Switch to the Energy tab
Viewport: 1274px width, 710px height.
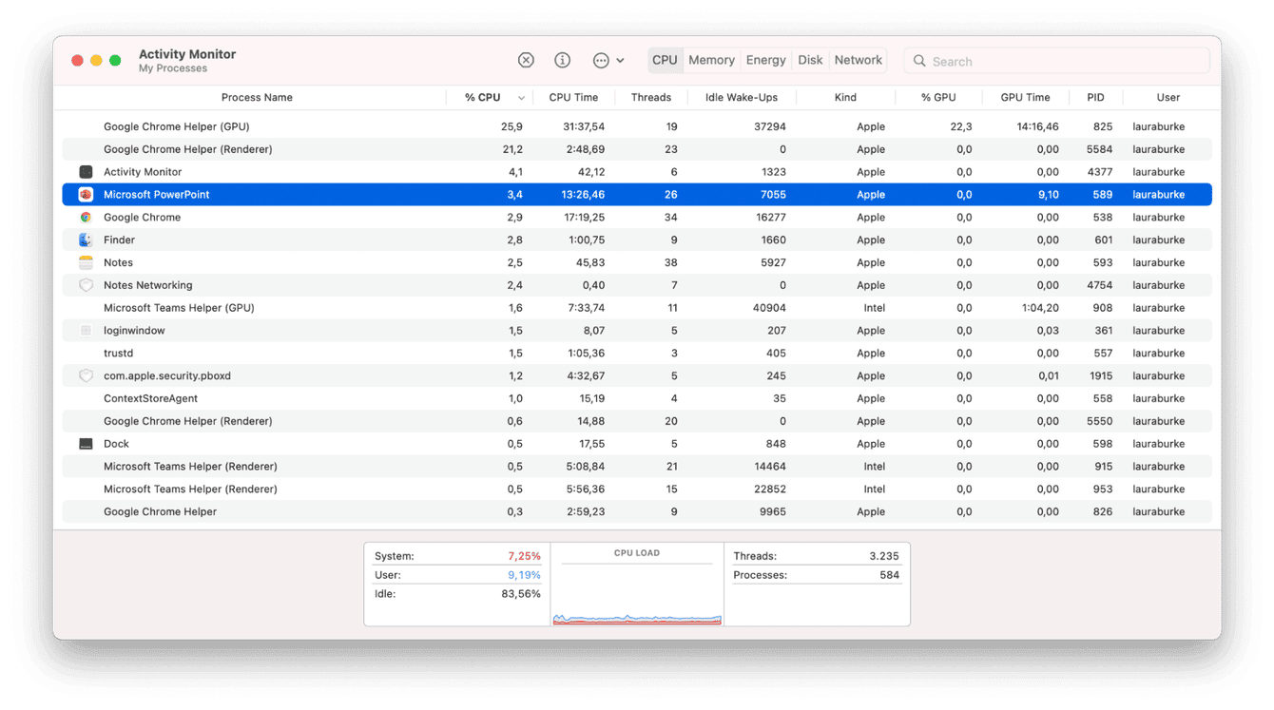[765, 60]
